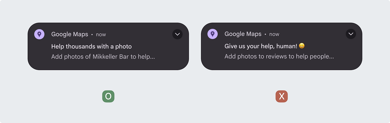Click the 'now' timestamp in left notification
The image size is (390, 123).
pyautogui.click(x=101, y=35)
